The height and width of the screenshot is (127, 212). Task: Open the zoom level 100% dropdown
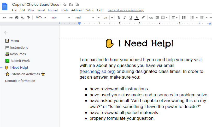click(41, 17)
